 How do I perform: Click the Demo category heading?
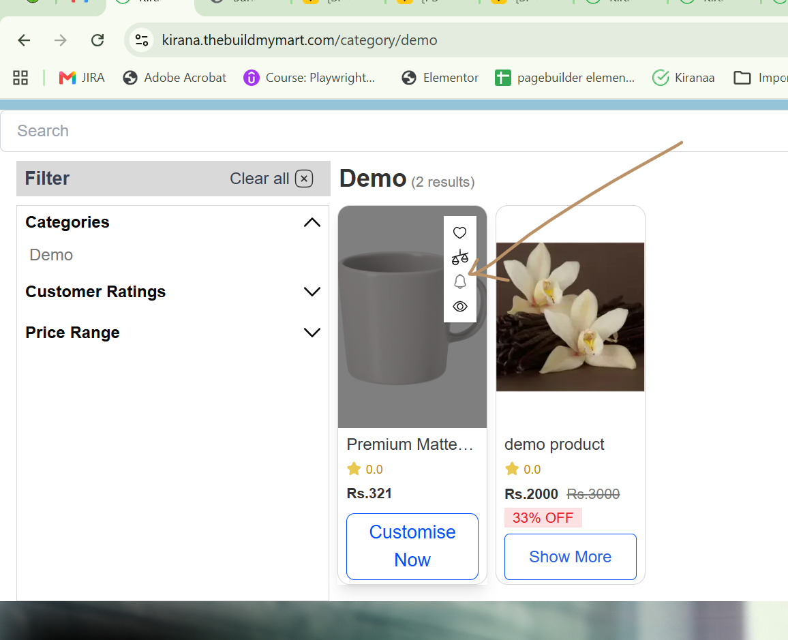pyautogui.click(x=373, y=179)
